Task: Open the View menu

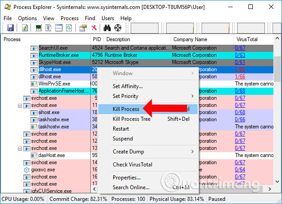Action: tap(48, 18)
